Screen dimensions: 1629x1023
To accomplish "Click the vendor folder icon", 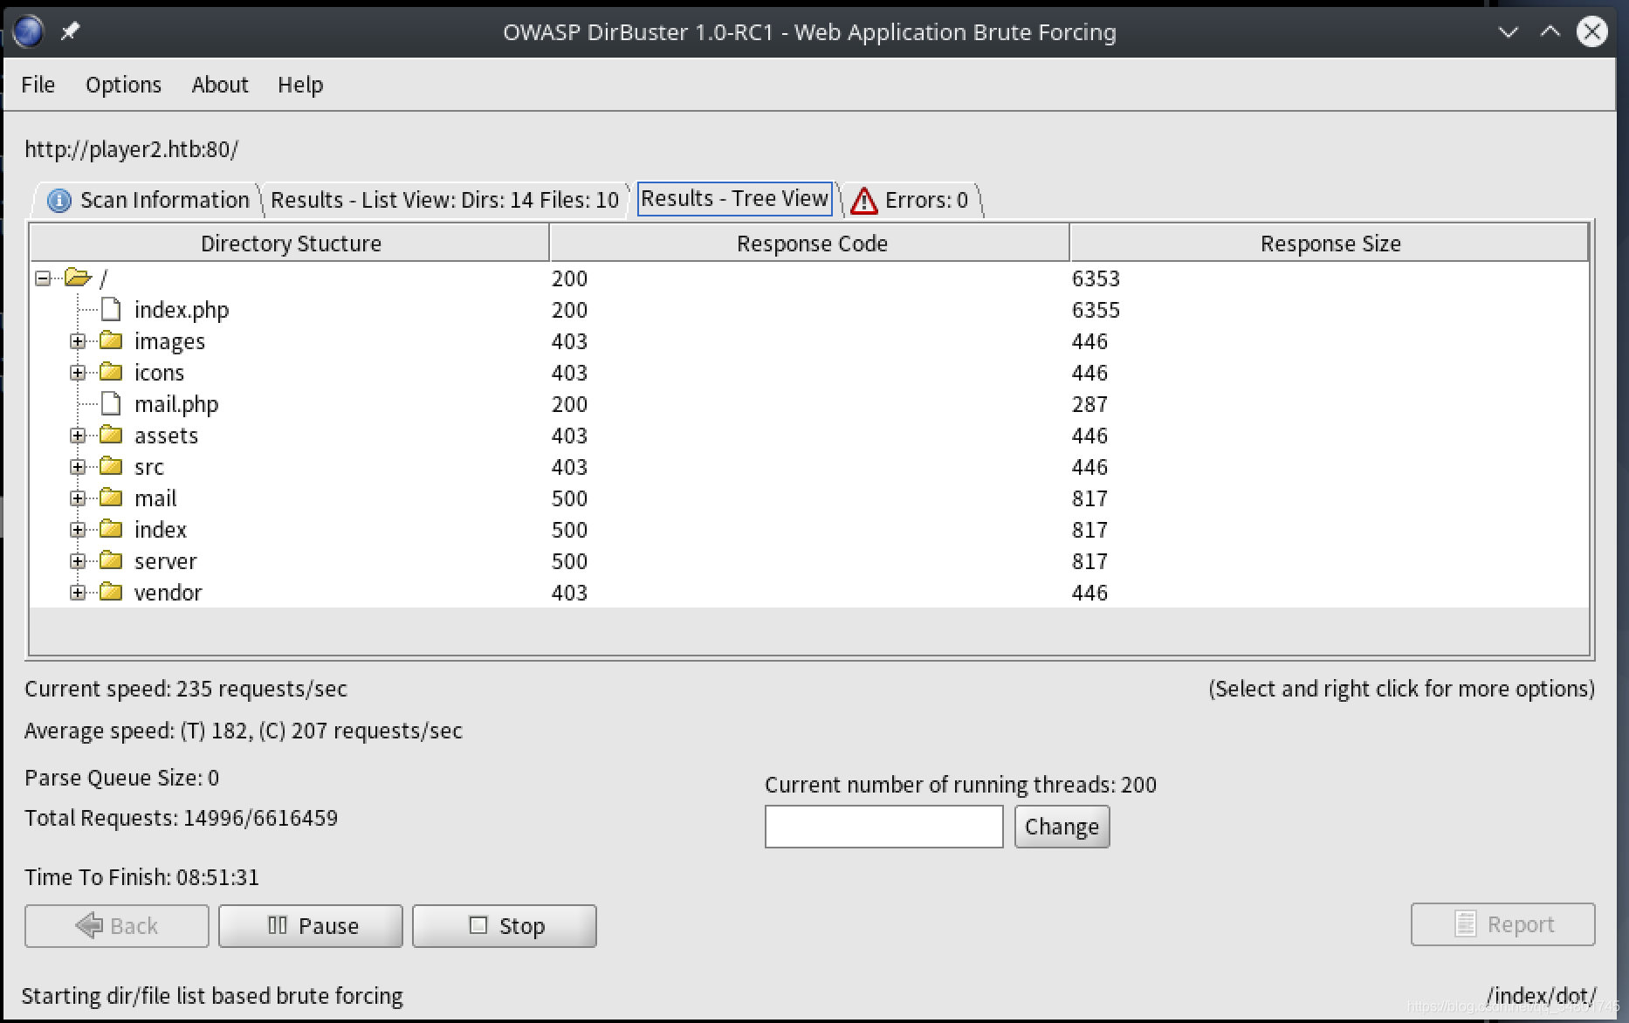I will (x=111, y=592).
